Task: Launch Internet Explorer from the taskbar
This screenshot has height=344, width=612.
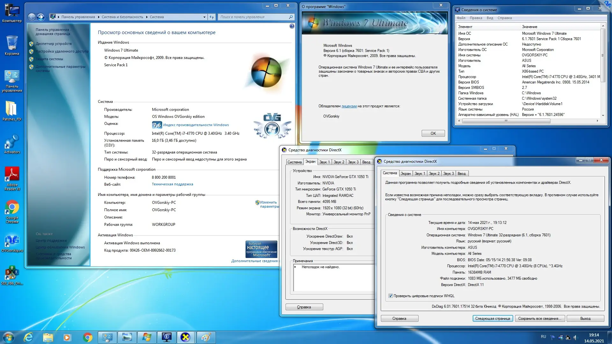Action: click(x=28, y=337)
